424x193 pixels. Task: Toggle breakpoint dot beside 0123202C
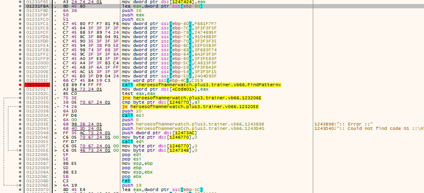click(x=20, y=93)
